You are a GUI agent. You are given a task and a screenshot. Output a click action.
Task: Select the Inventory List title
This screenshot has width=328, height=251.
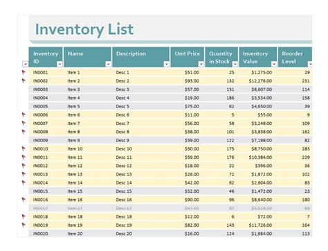pyautogui.click(x=84, y=29)
